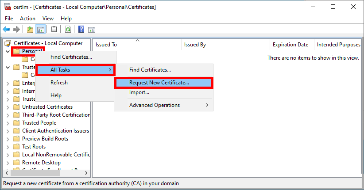Click Refresh in the context menu
Image resolution: width=364 pixels, height=190 pixels.
click(59, 83)
